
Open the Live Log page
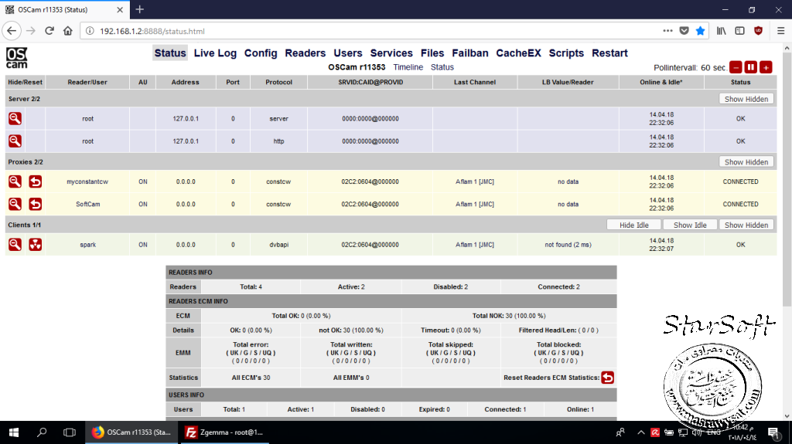[215, 53]
